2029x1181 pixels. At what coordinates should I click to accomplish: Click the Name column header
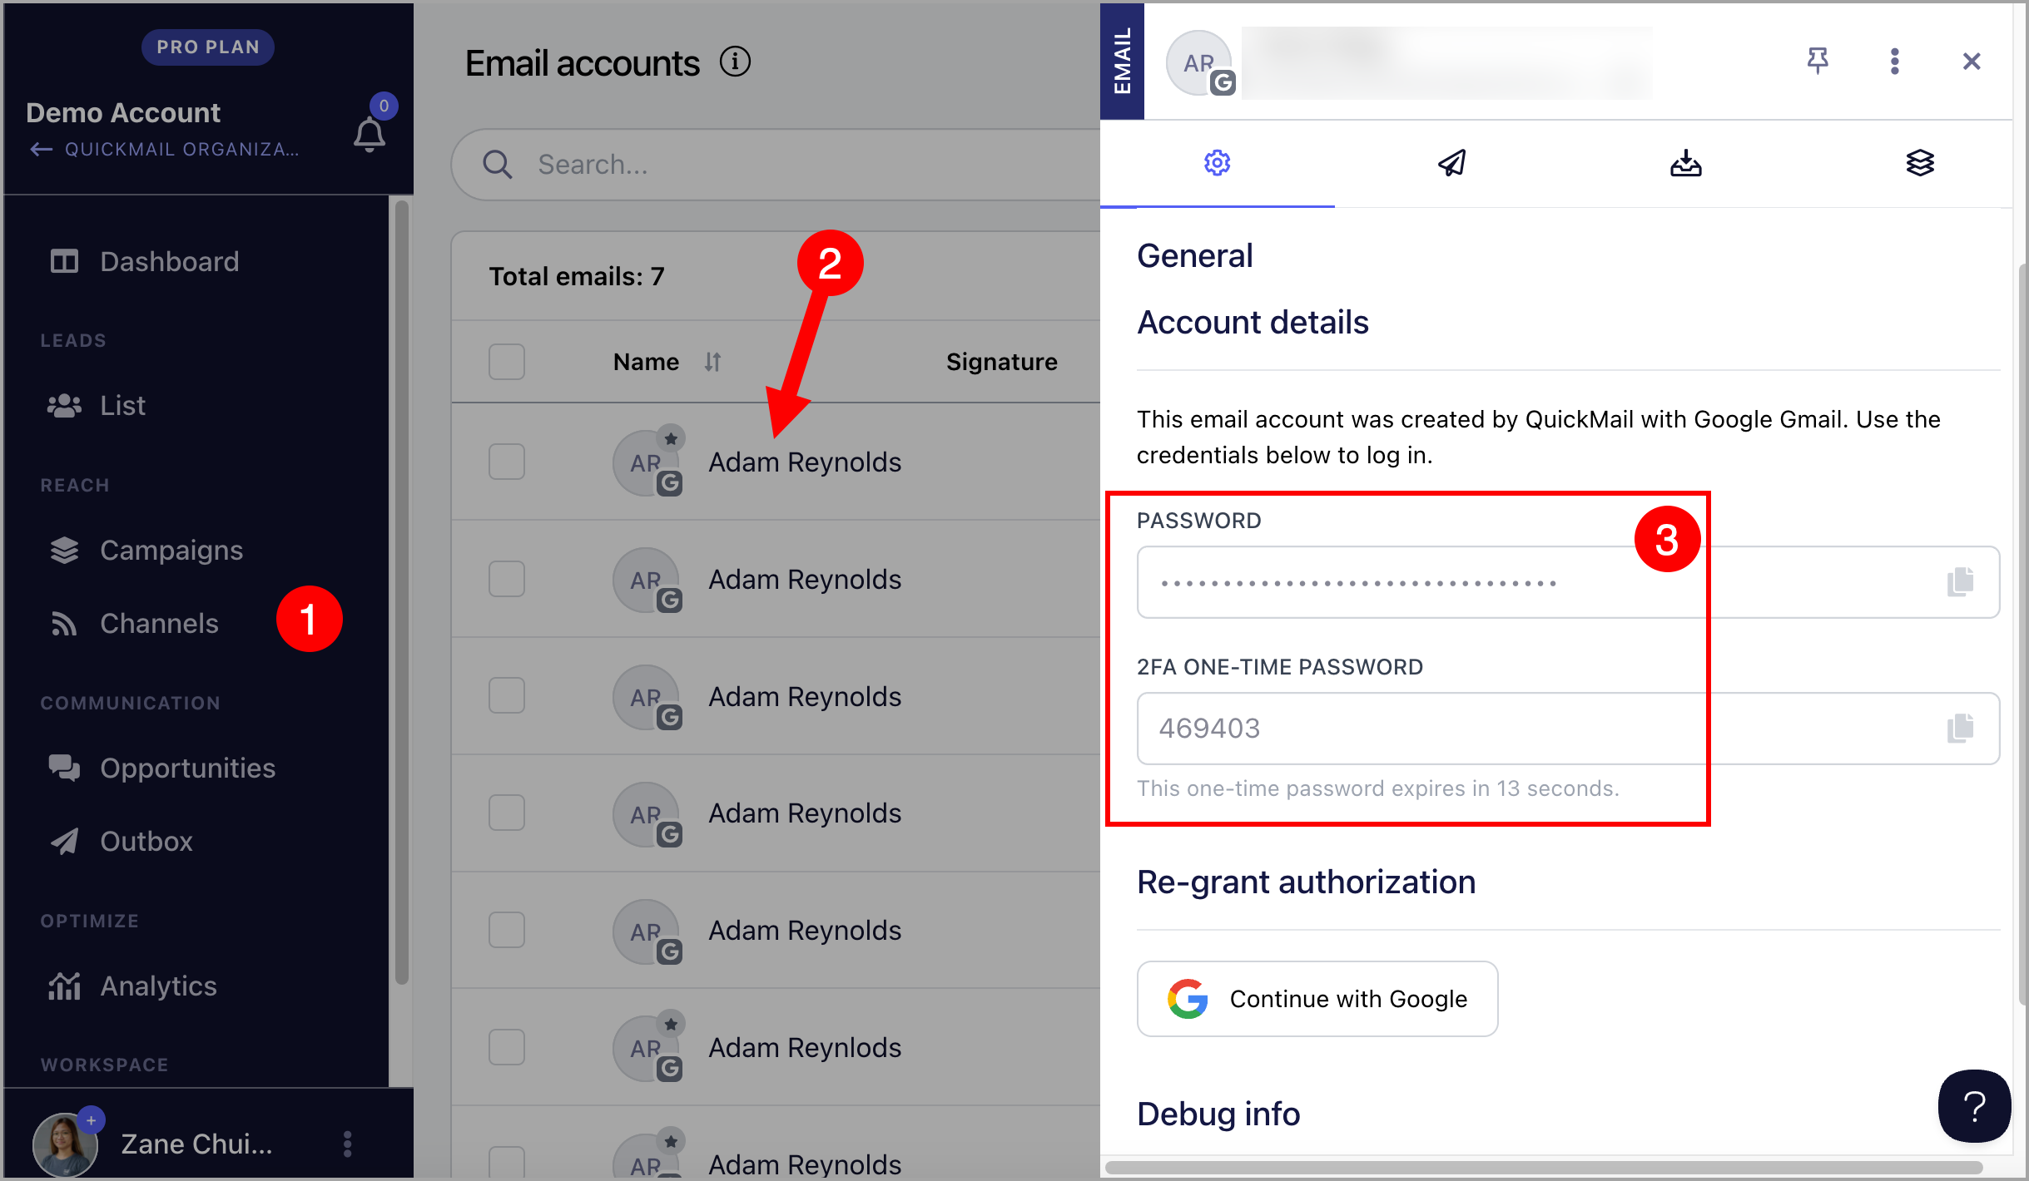pyautogui.click(x=646, y=362)
